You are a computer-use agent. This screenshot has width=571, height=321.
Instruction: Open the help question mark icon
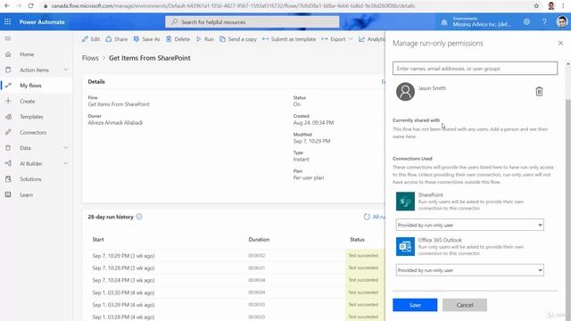tap(544, 21)
